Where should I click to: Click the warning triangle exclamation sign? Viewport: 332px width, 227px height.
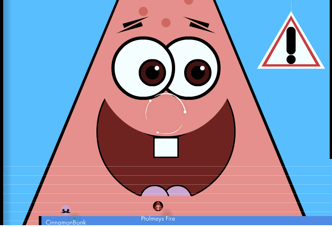tap(291, 40)
